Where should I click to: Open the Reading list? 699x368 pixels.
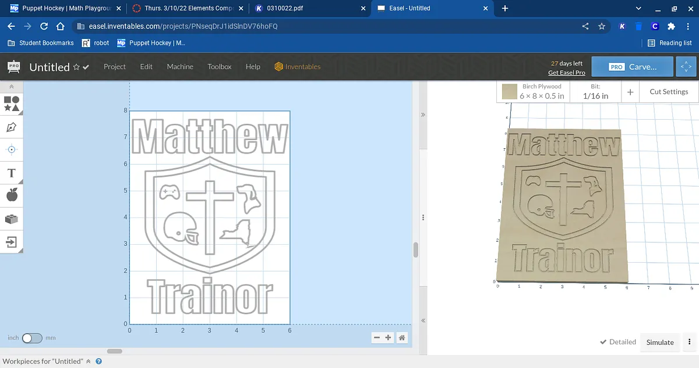point(670,43)
